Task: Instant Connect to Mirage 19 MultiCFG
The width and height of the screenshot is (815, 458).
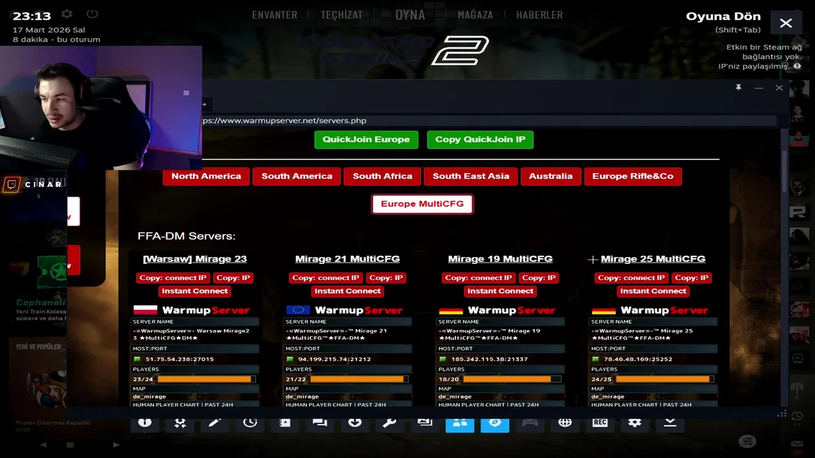Action: tap(500, 291)
